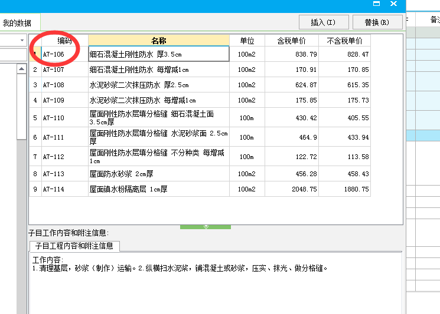The height and width of the screenshot is (314, 440).
Task: Maximize the dialog window
Action: coord(376,4)
